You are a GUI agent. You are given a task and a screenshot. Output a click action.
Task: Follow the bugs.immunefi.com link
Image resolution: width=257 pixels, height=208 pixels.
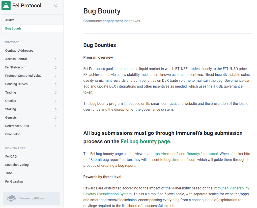click(x=180, y=160)
